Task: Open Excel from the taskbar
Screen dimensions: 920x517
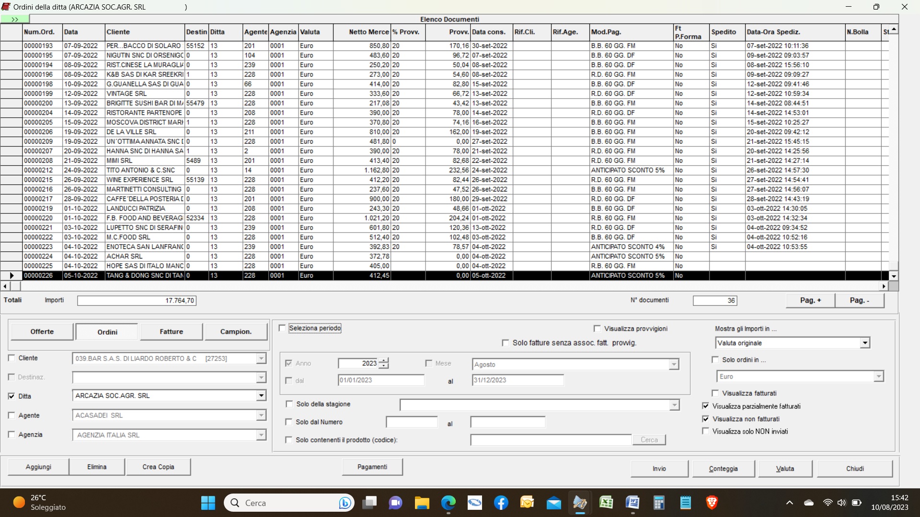Action: pyautogui.click(x=606, y=503)
